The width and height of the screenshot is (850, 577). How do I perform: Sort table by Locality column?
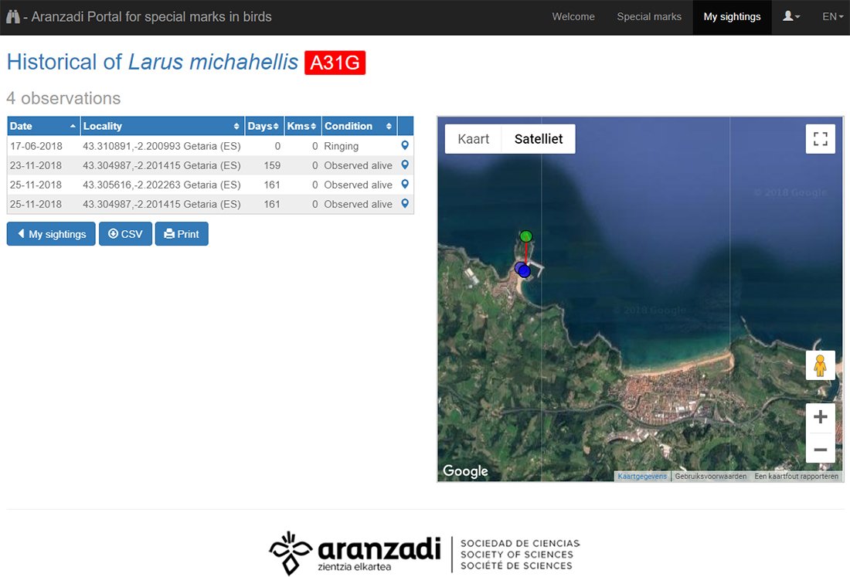tap(161, 126)
